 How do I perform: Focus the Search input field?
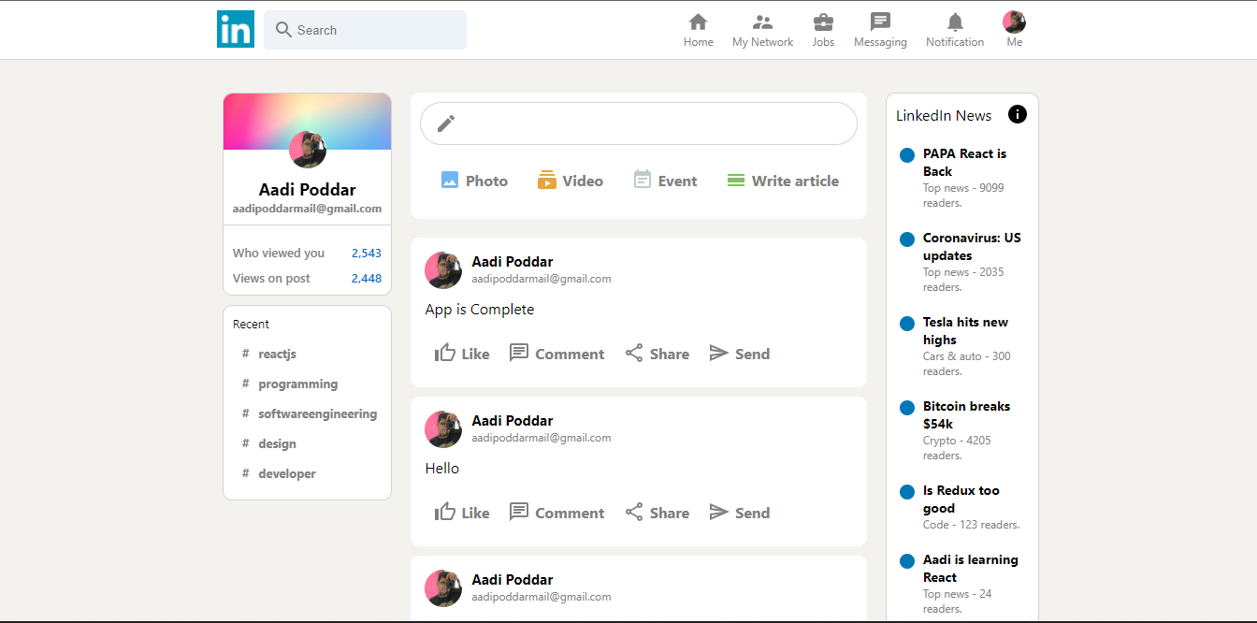(x=365, y=30)
